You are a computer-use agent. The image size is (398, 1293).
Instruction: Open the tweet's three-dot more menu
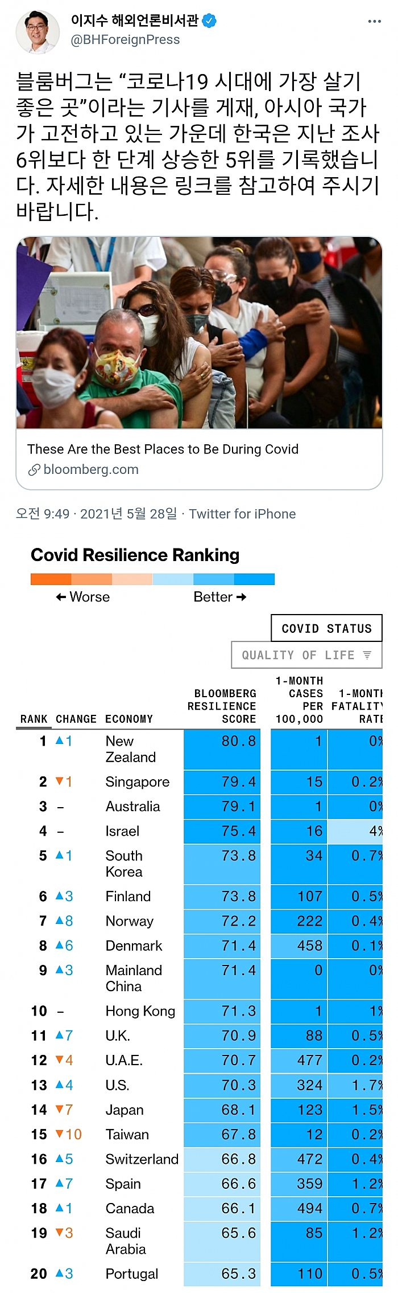[x=374, y=22]
